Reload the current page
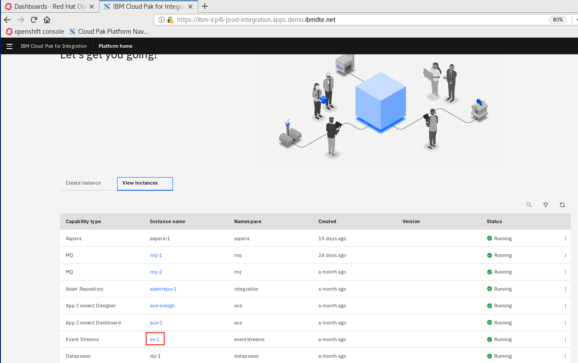578x363 pixels. tap(34, 20)
